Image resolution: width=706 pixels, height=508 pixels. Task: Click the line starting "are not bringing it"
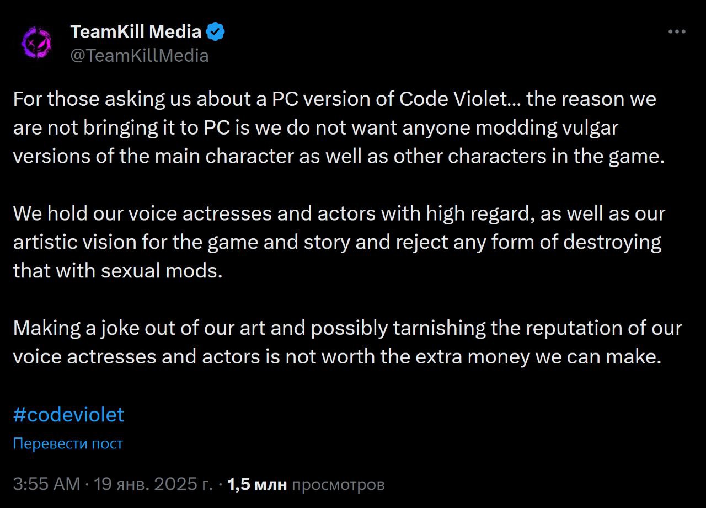(x=315, y=128)
